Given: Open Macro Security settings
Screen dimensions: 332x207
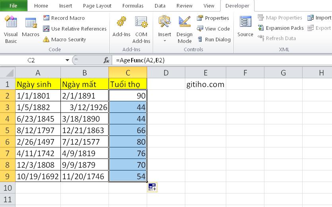Looking at the screenshot, I should [x=64, y=39].
